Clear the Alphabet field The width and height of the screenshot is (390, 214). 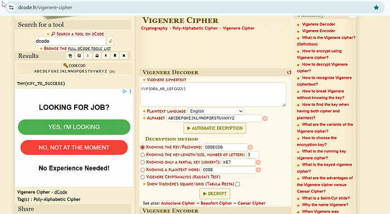click(x=265, y=118)
